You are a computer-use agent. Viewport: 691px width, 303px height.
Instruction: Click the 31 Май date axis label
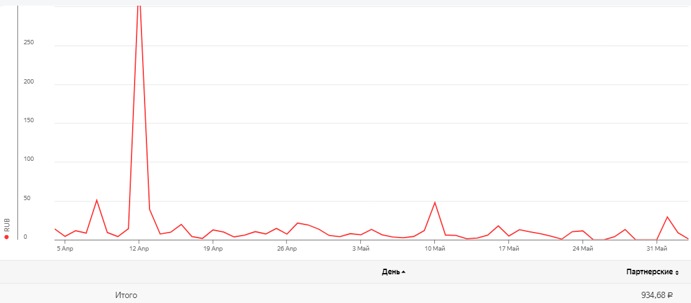(x=657, y=249)
